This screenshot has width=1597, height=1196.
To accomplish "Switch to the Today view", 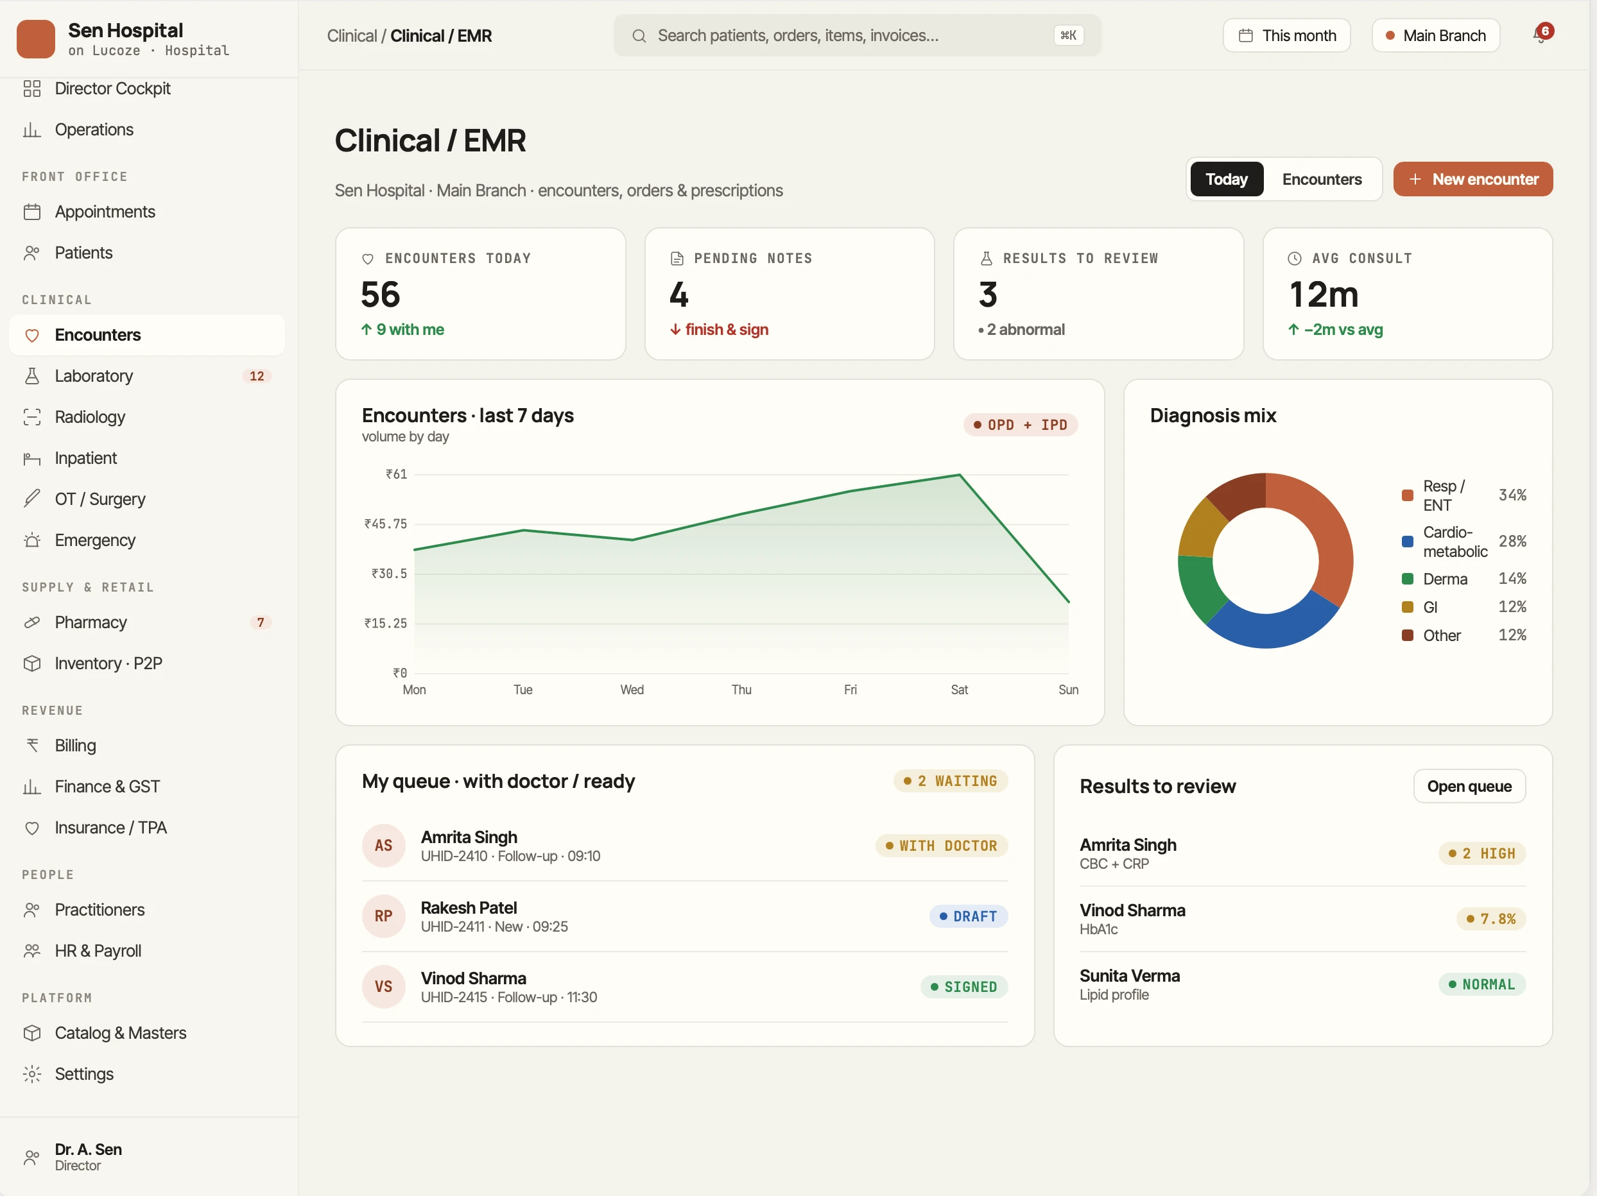I will point(1227,180).
